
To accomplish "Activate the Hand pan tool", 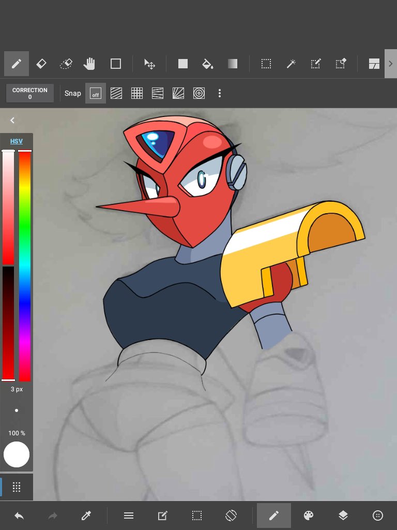I will 89,64.
